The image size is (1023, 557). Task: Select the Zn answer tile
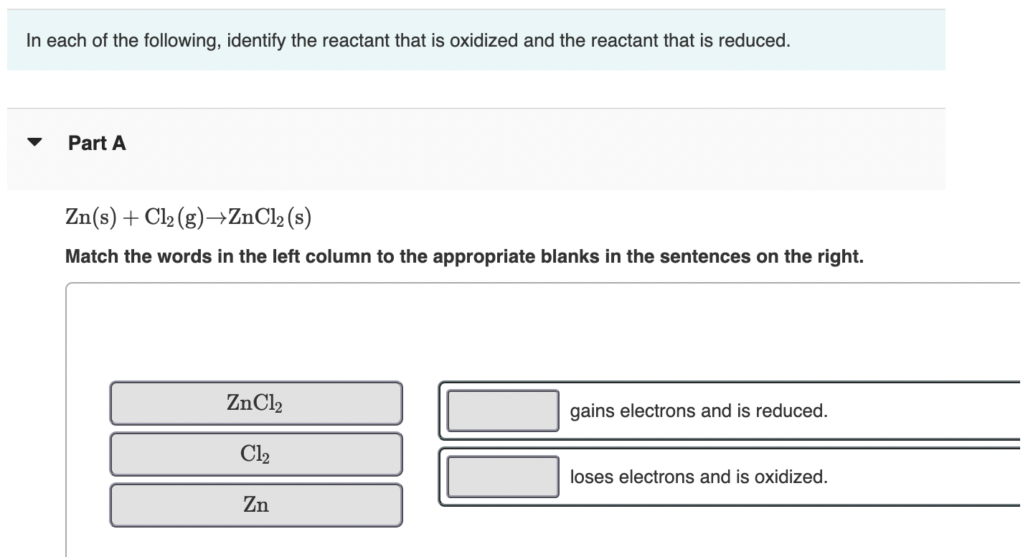(x=255, y=505)
